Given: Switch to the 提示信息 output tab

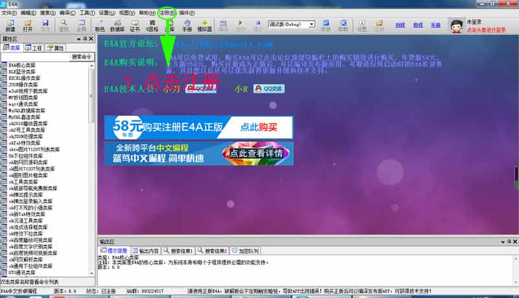Looking at the screenshot, I should [114, 251].
